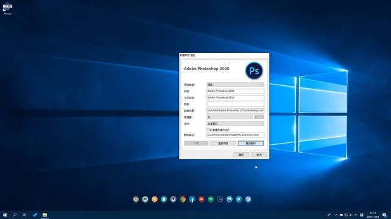The height and width of the screenshot is (219, 391).
Task: Open the People icon in system tray
Action: [329, 215]
